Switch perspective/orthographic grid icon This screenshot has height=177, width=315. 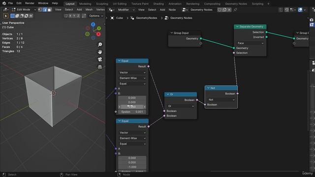tap(100, 67)
